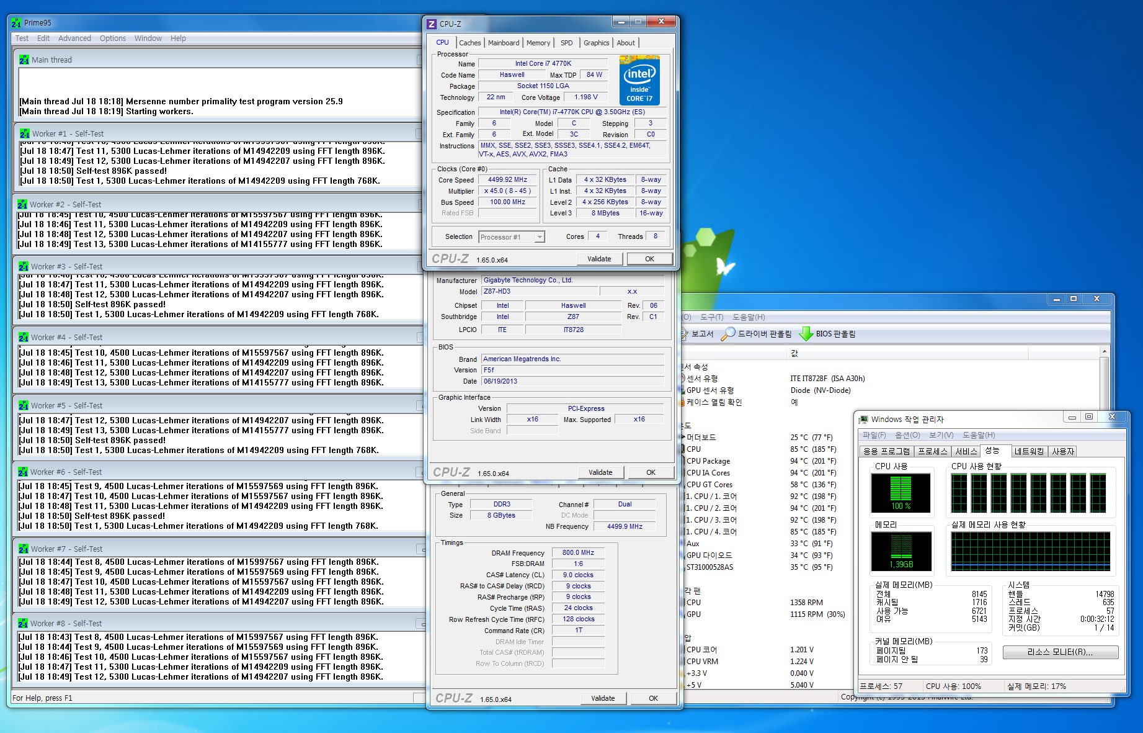Open the Test menu in Prime95
Screen dimensions: 1143x733
pyautogui.click(x=22, y=38)
